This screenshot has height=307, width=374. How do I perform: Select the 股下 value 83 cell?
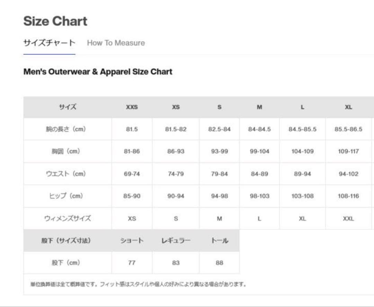[176, 263]
